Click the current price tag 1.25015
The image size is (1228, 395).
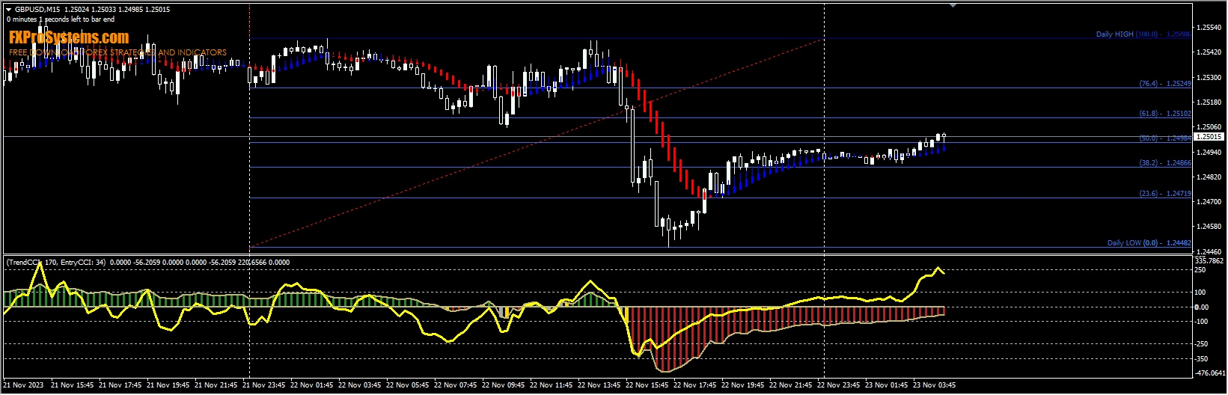tap(1209, 137)
